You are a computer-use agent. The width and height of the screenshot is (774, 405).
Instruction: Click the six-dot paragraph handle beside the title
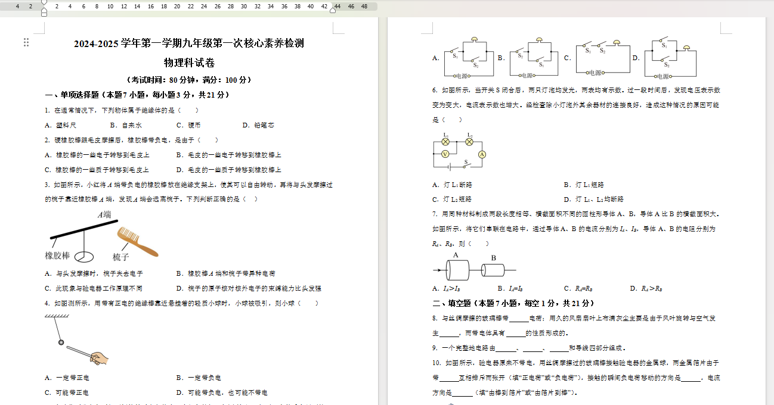tap(26, 42)
